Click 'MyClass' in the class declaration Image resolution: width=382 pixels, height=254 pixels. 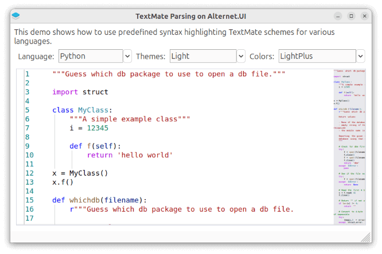[x=93, y=110]
